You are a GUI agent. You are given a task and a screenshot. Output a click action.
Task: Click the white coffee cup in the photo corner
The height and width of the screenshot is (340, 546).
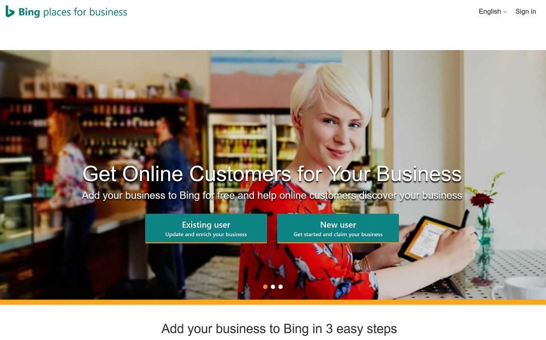[x=519, y=288]
